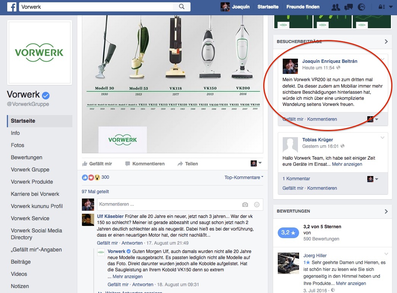Viewport: 397px width, 293px height.
Task: Select Startseite in the left sidebar
Action: (40, 121)
